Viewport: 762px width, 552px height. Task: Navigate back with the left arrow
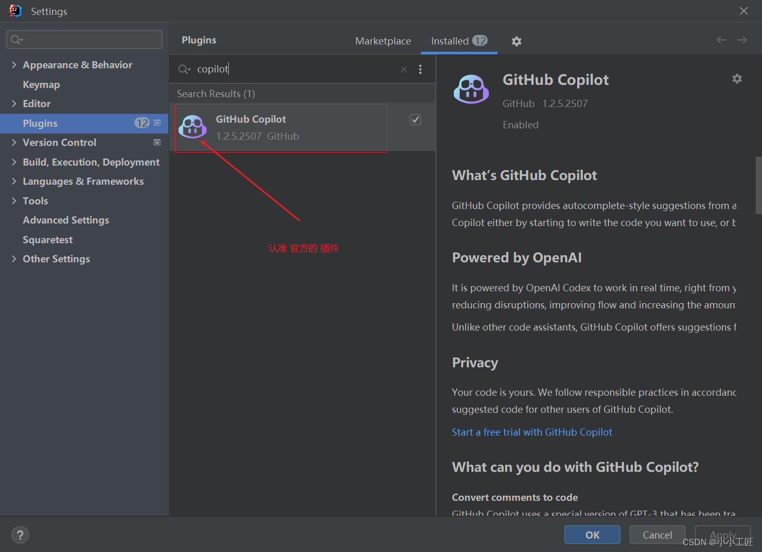[x=721, y=40]
